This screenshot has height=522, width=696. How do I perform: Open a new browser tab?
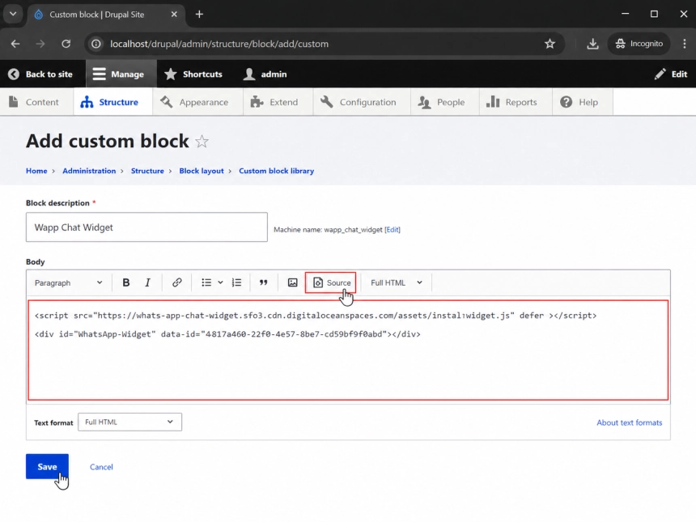tap(199, 15)
